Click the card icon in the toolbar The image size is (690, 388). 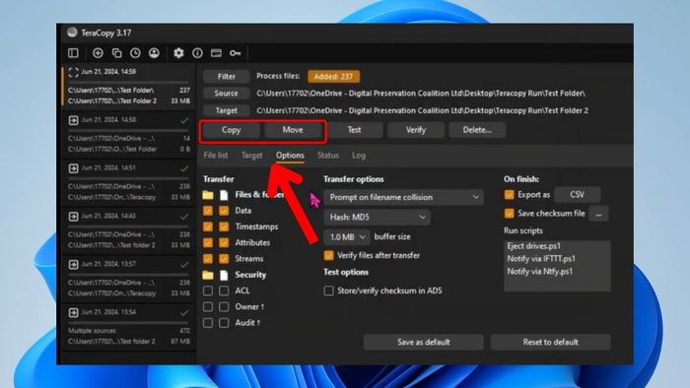216,53
